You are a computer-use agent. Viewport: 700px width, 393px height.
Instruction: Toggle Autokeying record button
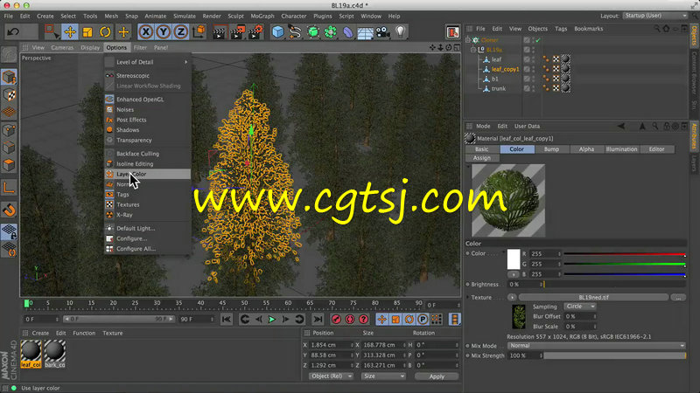[350, 319]
